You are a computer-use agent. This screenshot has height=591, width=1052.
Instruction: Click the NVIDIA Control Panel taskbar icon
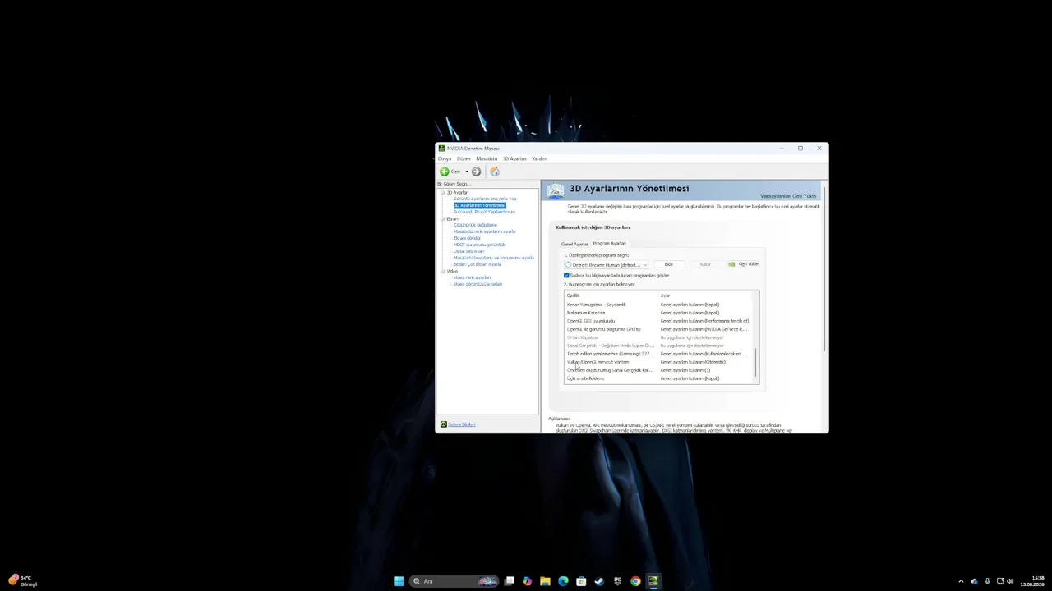point(653,581)
